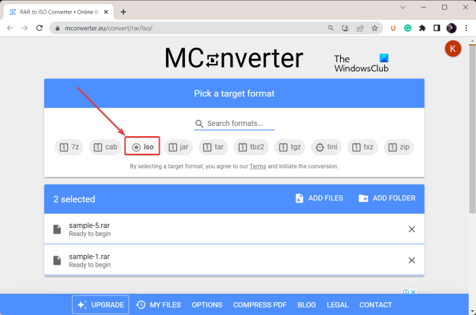
Task: Open the K user account avatar
Action: coord(453,48)
